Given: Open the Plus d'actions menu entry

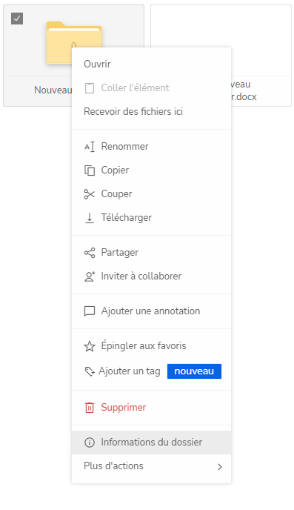Looking at the screenshot, I should (x=151, y=466).
